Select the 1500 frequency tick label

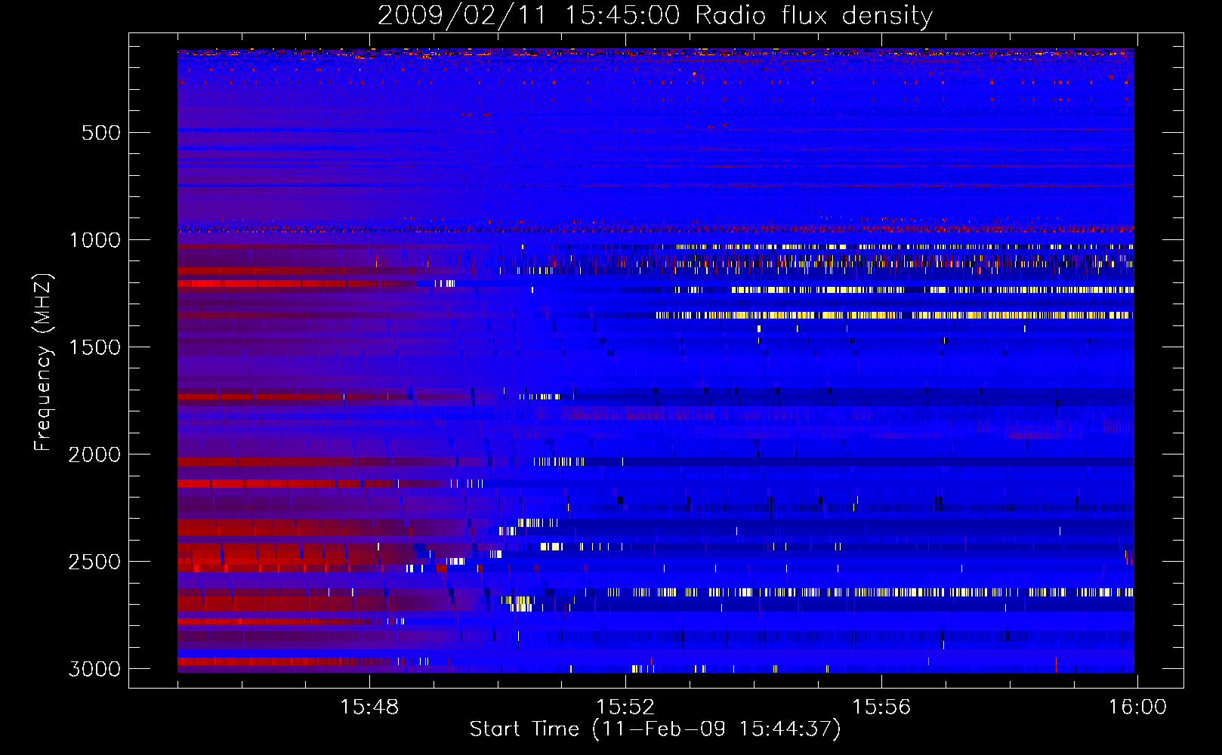94,347
